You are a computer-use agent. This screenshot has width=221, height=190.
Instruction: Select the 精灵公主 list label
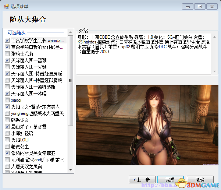point(20,147)
